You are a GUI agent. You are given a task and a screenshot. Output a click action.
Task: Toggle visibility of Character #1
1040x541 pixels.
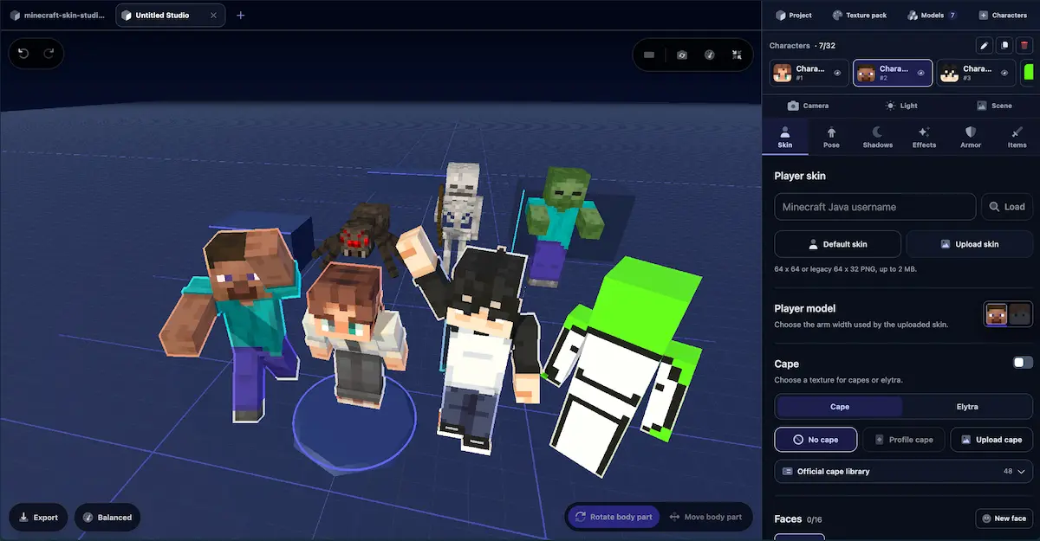(x=837, y=74)
